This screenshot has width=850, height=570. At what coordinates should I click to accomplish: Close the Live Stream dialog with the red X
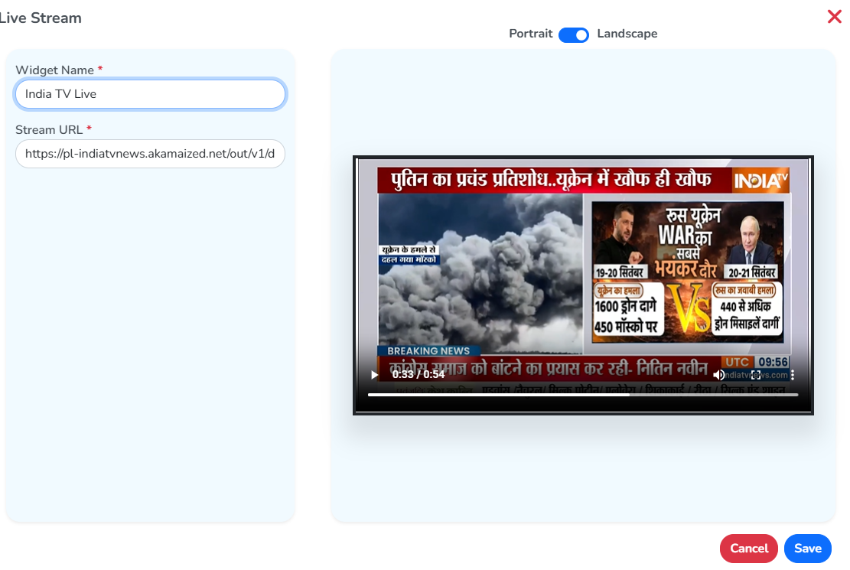(834, 17)
